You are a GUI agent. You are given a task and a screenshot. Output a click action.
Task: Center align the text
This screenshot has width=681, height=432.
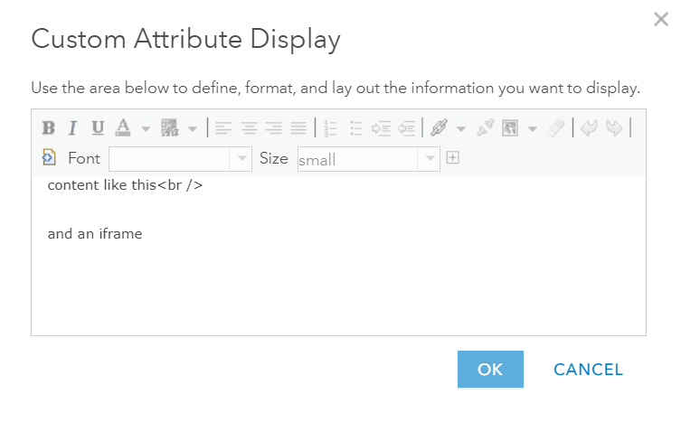coord(249,128)
